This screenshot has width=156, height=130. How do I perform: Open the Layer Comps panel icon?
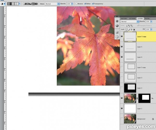(117, 32)
